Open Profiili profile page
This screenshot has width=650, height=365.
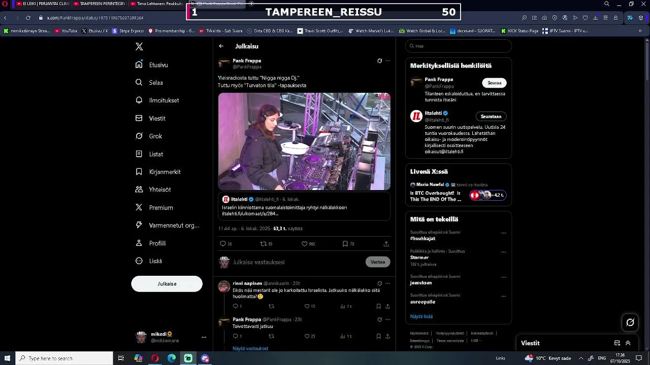150,243
